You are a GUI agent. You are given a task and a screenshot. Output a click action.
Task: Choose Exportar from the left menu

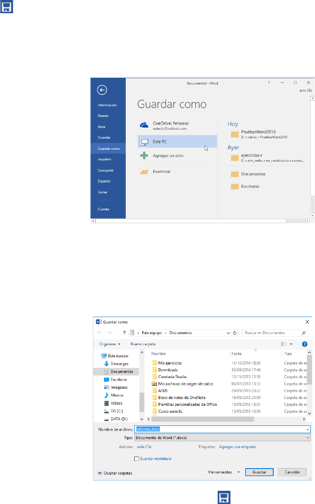pos(104,181)
